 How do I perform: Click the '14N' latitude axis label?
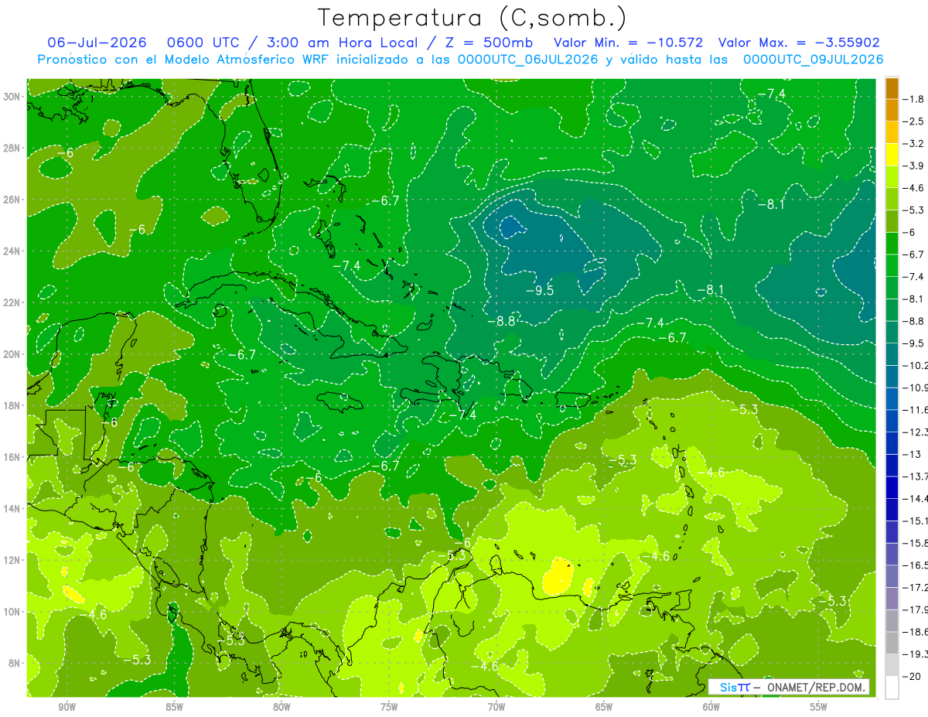[13, 509]
